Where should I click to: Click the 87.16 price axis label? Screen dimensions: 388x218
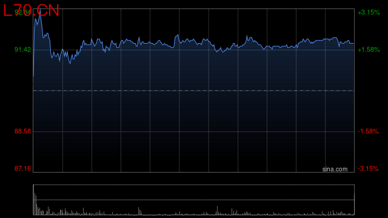pyautogui.click(x=23, y=168)
